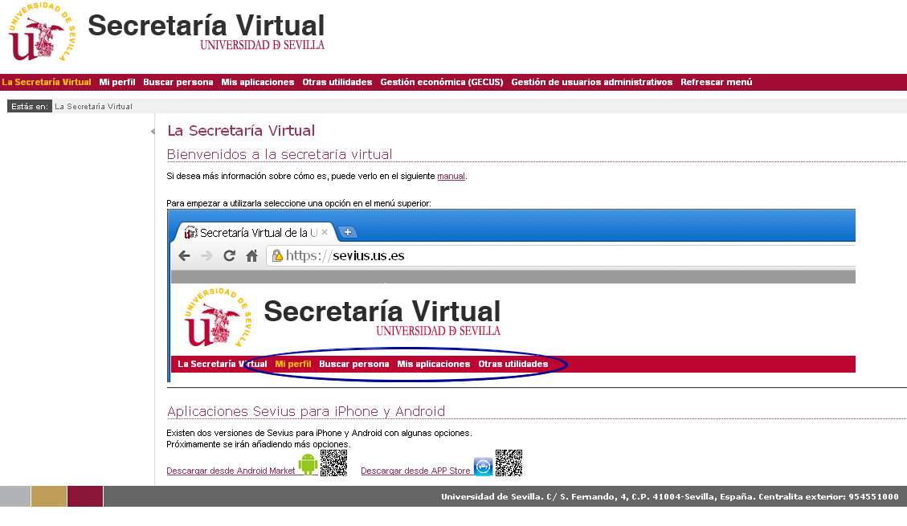Open the La Secretaría Virtual menu item

47,82
